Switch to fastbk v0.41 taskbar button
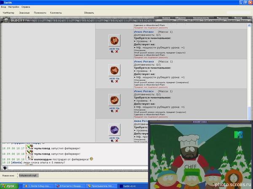Viewport: 253px width, 189px height. [x=133, y=186]
